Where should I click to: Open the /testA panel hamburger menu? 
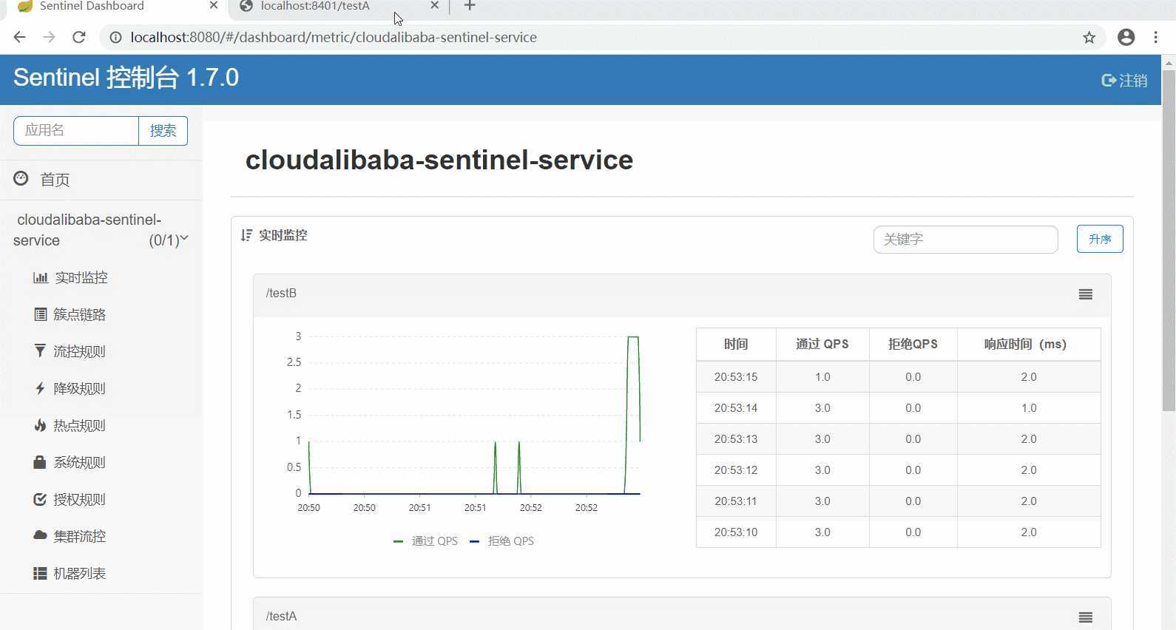pos(1085,617)
